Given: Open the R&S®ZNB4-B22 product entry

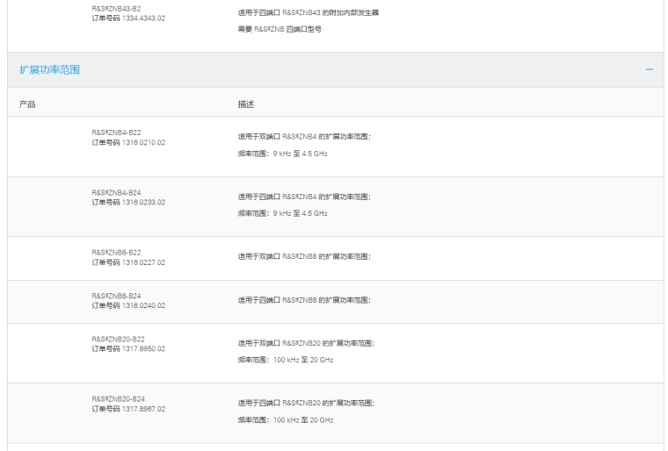Looking at the screenshot, I should tap(117, 132).
